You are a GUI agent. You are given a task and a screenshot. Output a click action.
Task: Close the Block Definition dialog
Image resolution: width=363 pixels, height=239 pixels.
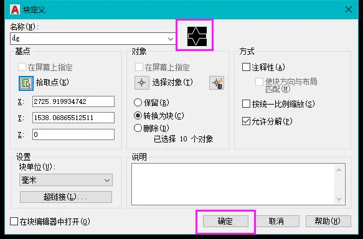click(x=349, y=9)
